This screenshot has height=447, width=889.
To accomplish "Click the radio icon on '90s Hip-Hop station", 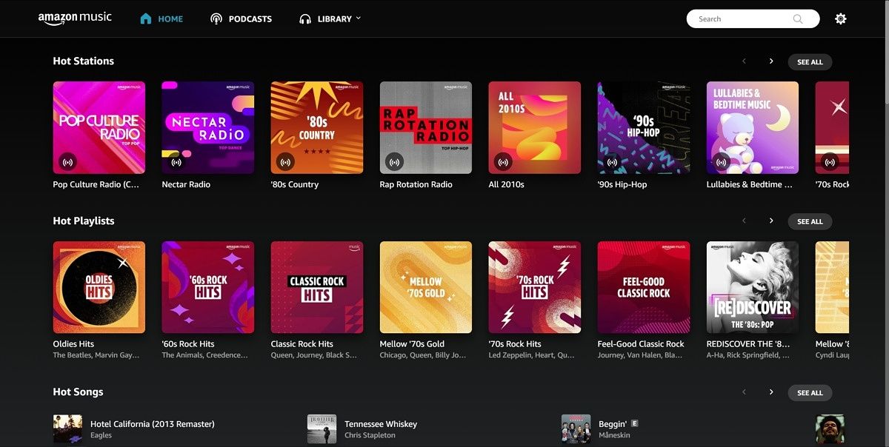I will 611,161.
